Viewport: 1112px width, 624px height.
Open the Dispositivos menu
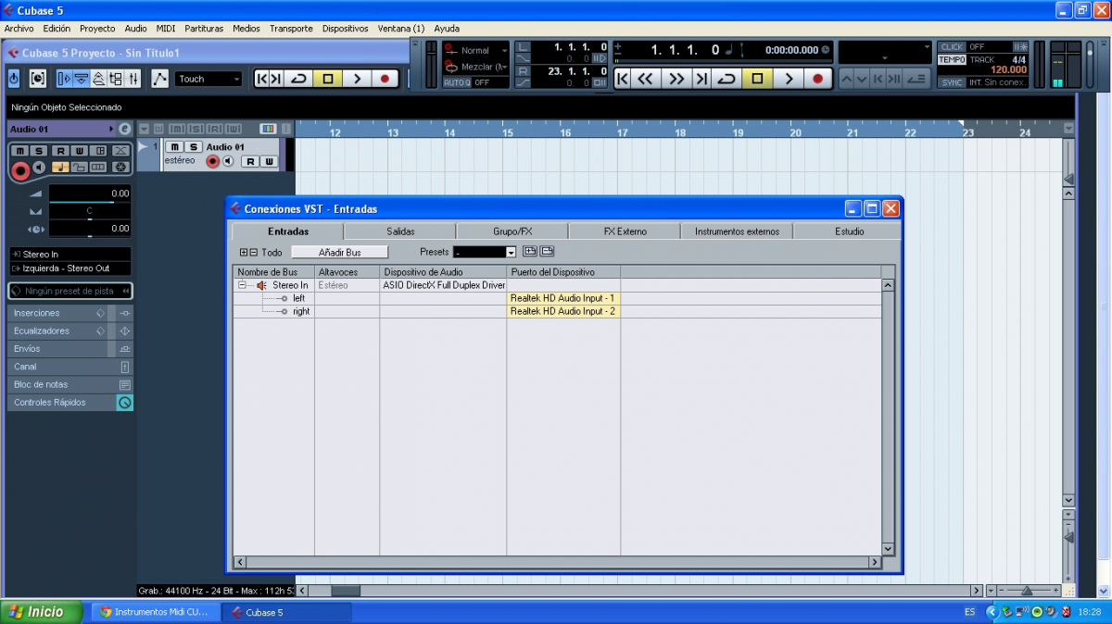click(x=345, y=29)
